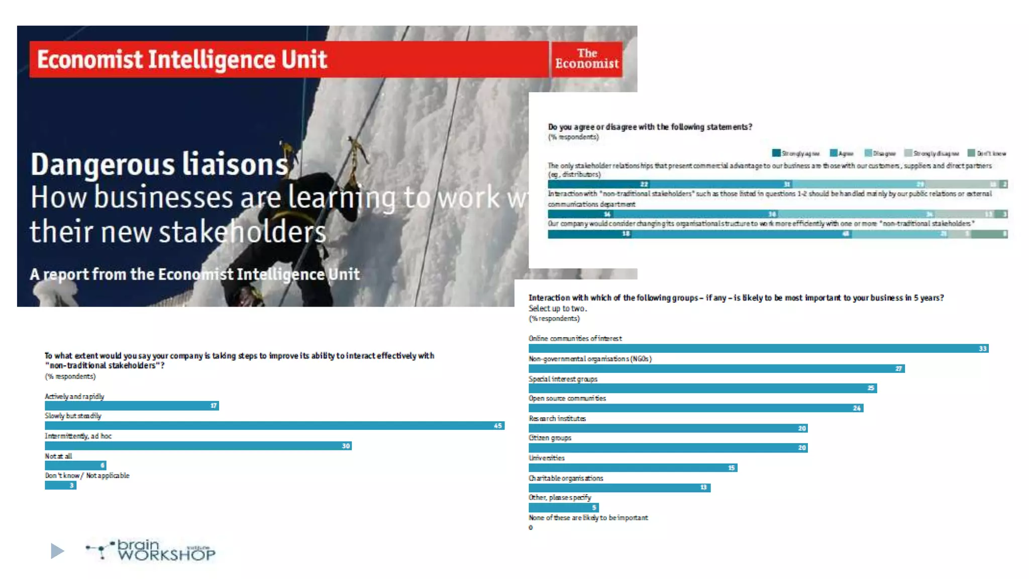Click The Economist red logo box

[586, 59]
